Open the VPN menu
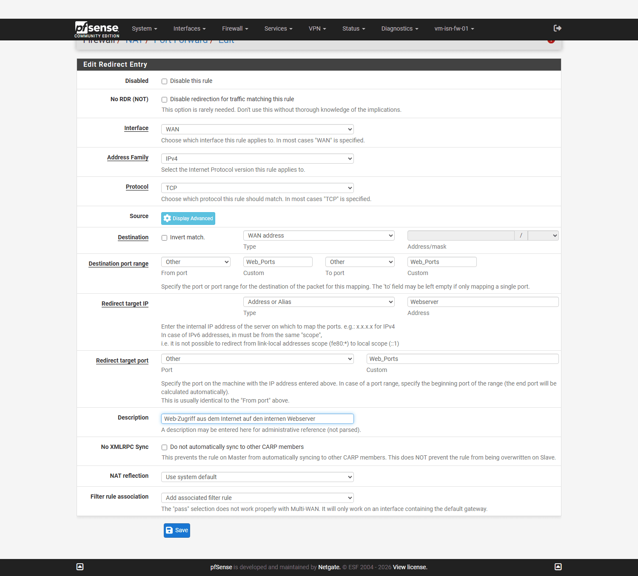638x576 pixels. (317, 28)
